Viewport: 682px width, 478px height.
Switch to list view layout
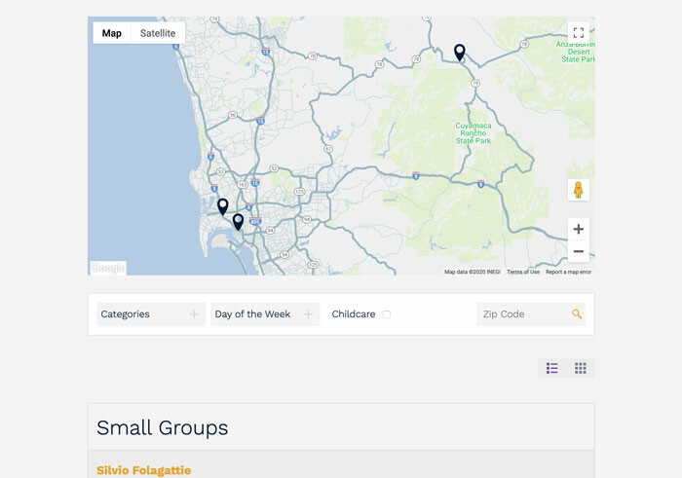(x=552, y=368)
